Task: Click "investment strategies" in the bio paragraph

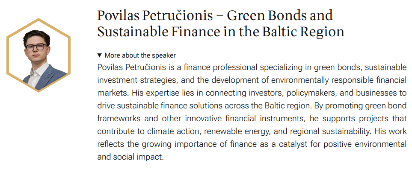Action: 135,80
